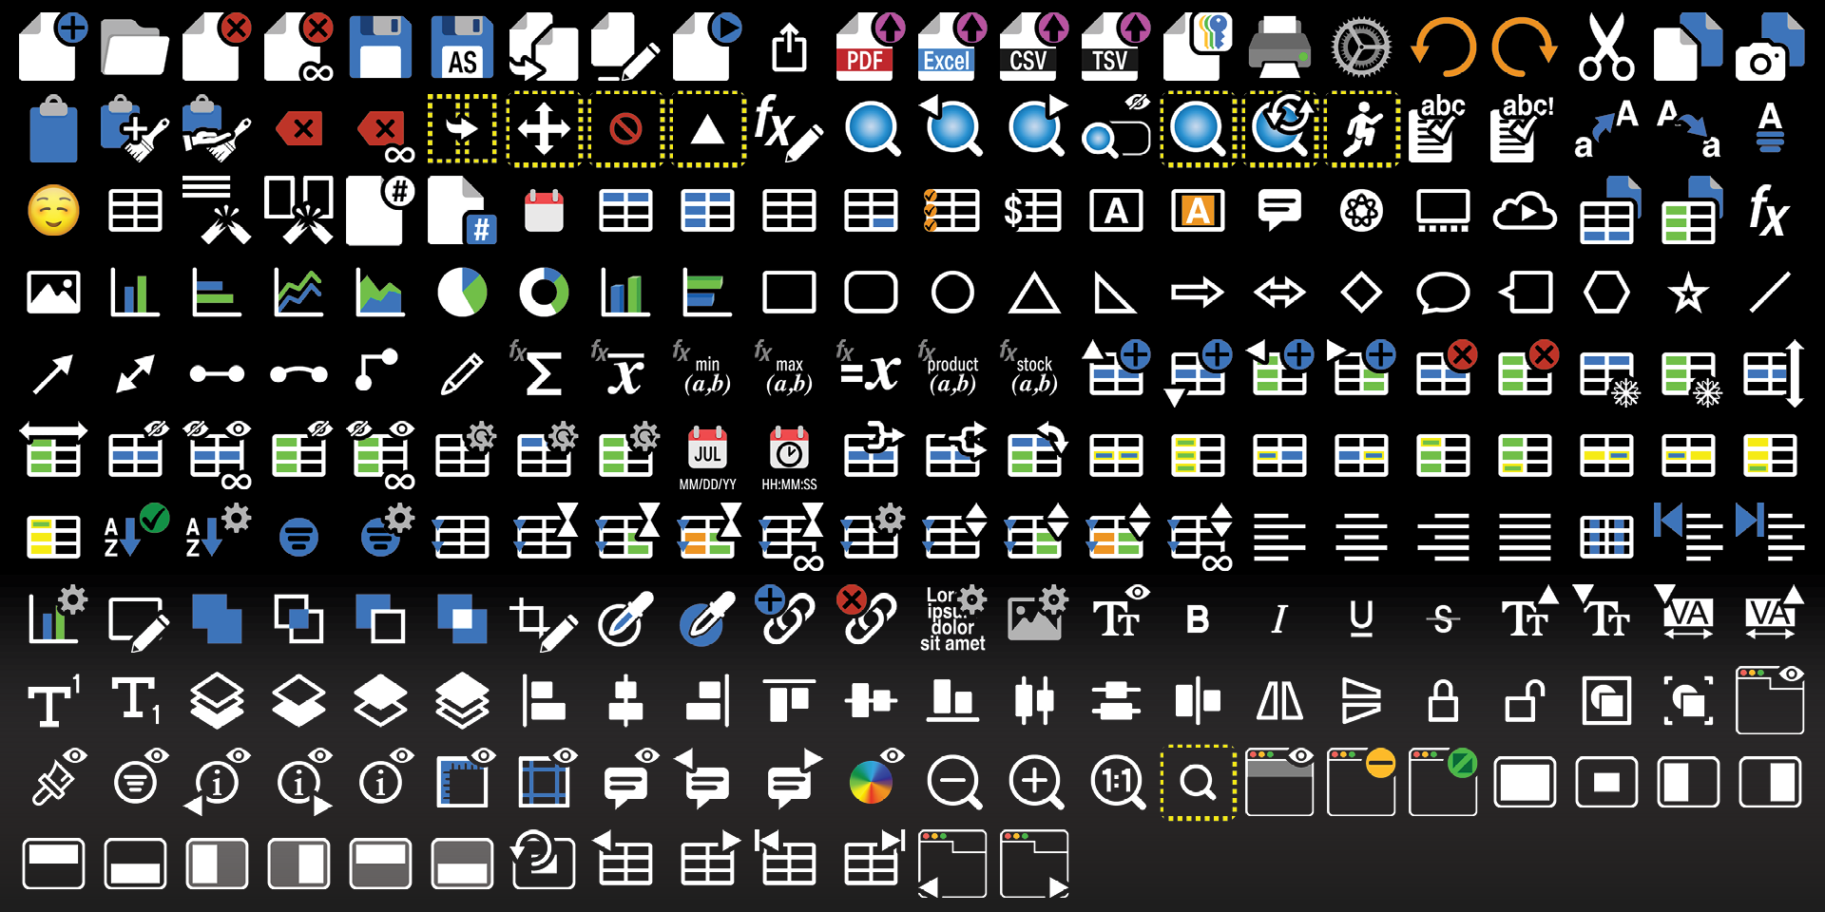This screenshot has width=1825, height=912.
Task: Click the printer icon
Action: [x=1279, y=47]
